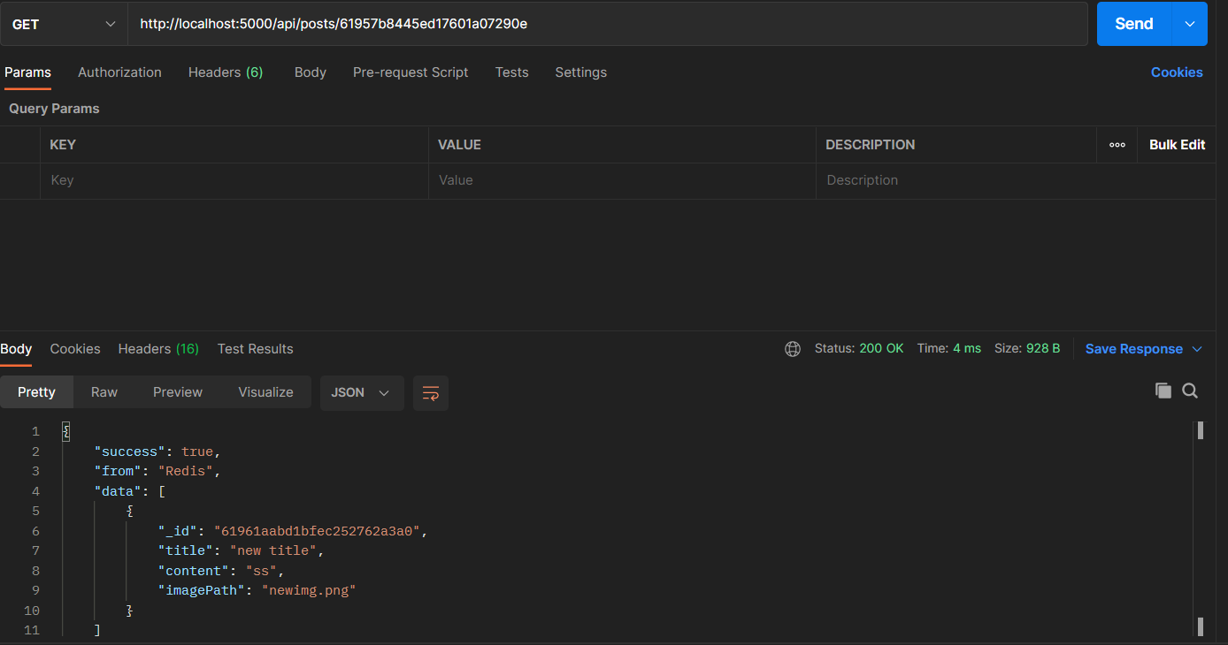Click the request URL field

pyautogui.click(x=608, y=24)
